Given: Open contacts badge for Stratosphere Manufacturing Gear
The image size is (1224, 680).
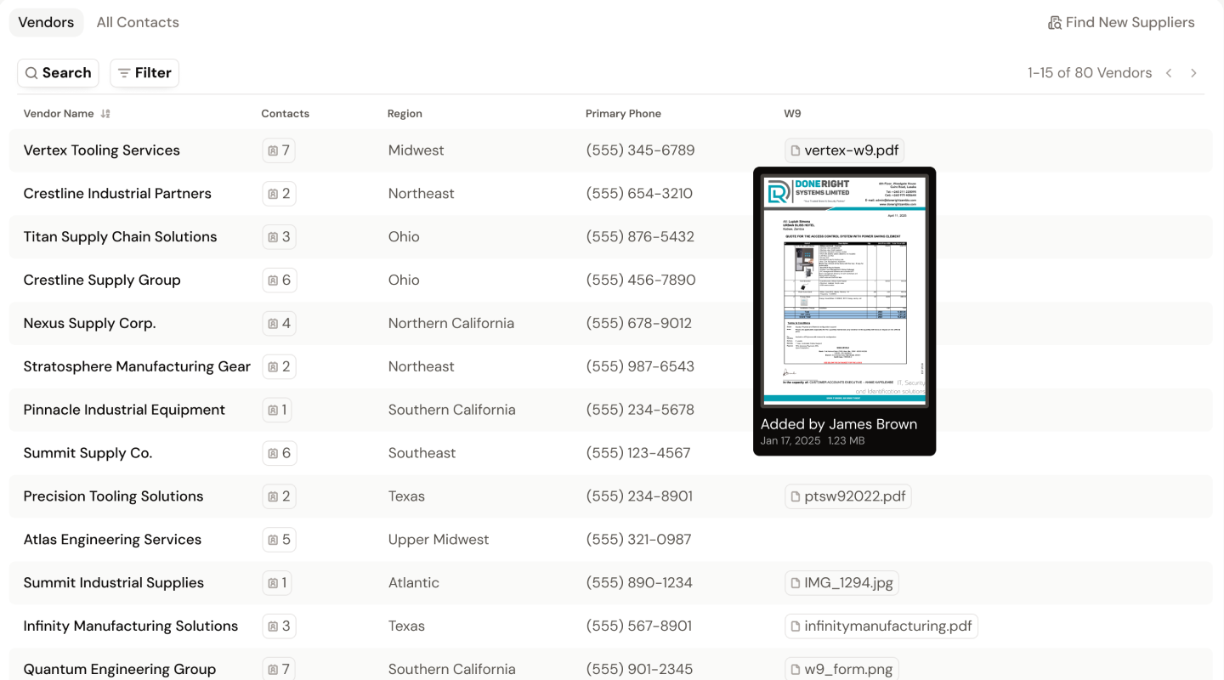Looking at the screenshot, I should pos(279,367).
